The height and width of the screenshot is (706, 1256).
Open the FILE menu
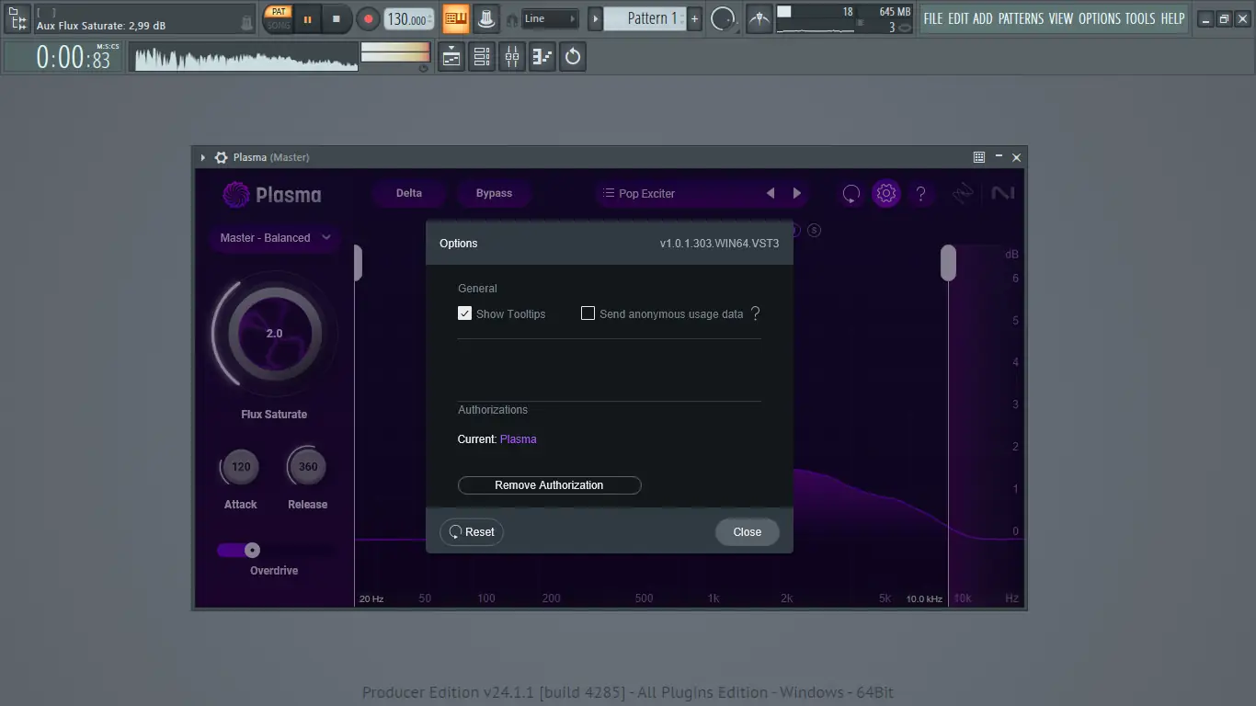point(933,18)
